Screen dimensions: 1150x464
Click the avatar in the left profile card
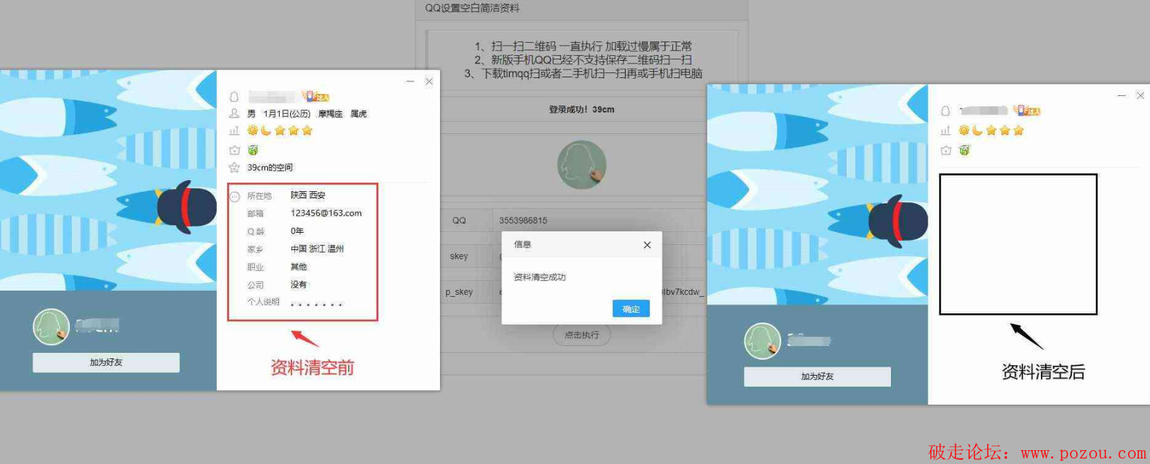(x=51, y=327)
